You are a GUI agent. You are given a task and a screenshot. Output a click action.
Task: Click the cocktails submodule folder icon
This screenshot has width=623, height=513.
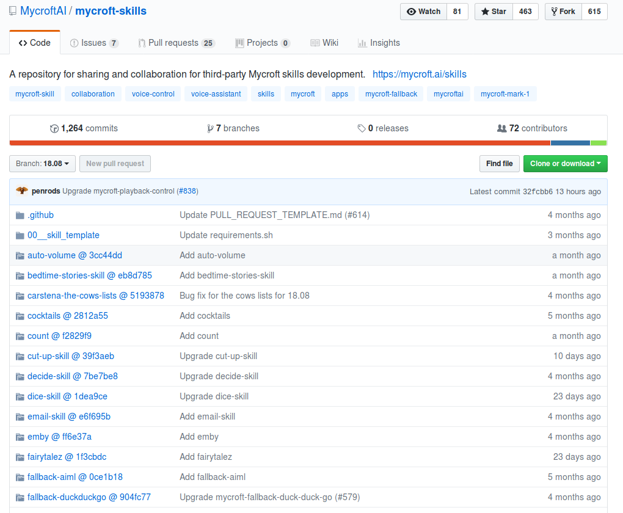[x=20, y=316]
